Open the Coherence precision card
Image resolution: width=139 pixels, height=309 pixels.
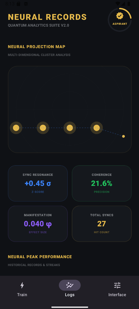pos(101,183)
